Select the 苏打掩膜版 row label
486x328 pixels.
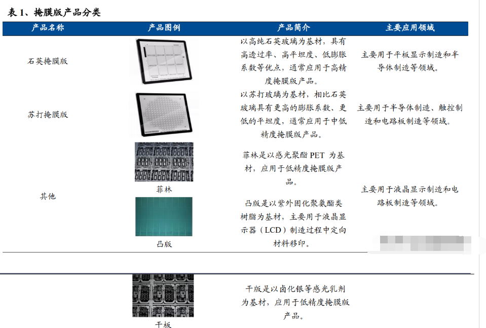[x=48, y=115]
